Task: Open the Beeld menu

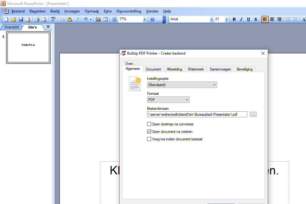Action: click(55, 11)
